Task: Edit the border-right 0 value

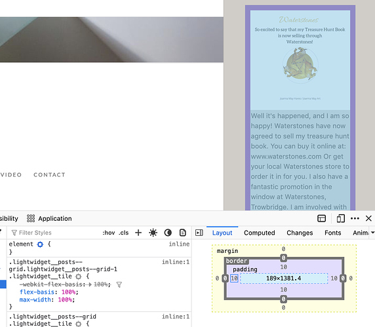Action: click(343, 279)
